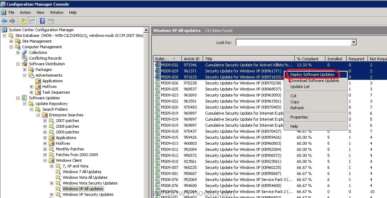Click the Update Repository icon
The image size is (387, 198).
[x=31, y=104]
